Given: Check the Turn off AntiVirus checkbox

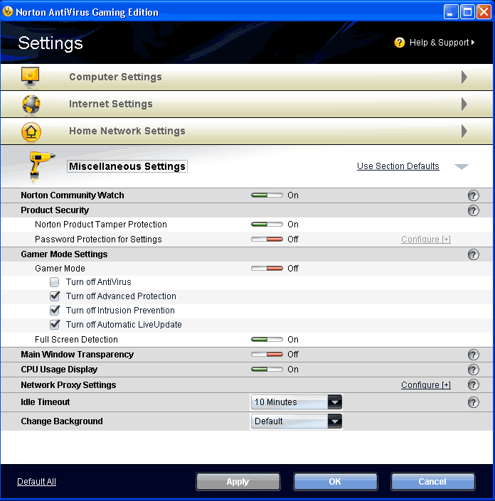Looking at the screenshot, I should click(x=54, y=282).
